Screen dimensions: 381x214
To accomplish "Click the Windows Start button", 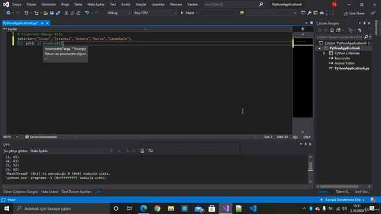I will coord(7,209).
